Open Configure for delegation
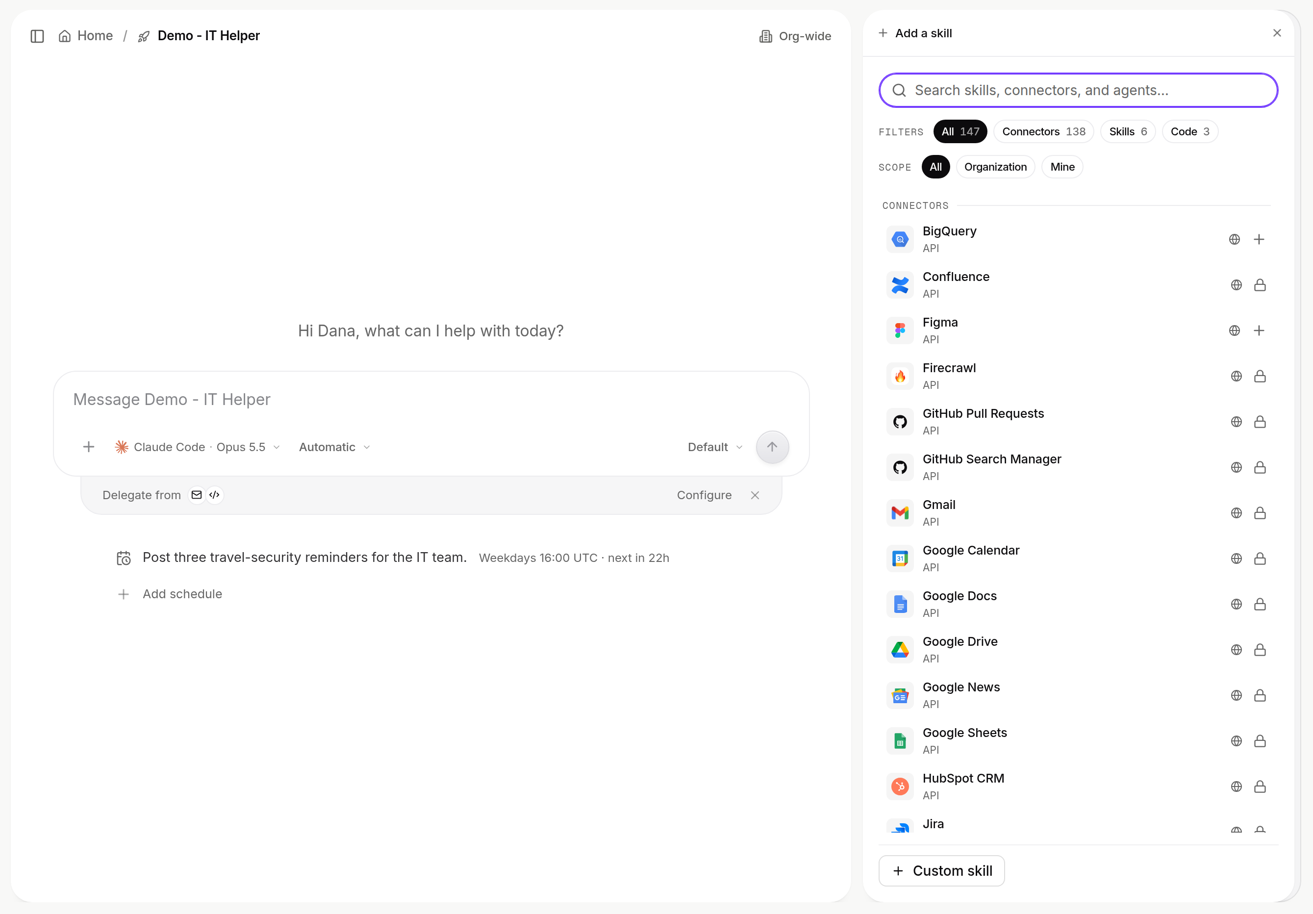Viewport: 1313px width, 914px height. pyautogui.click(x=704, y=495)
